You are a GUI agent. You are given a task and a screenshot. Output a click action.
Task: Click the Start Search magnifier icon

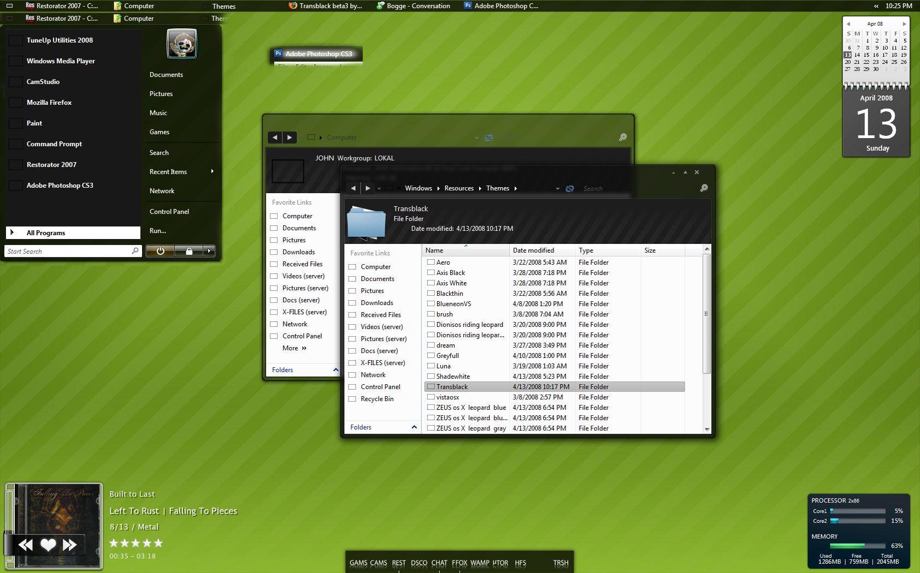pyautogui.click(x=135, y=251)
